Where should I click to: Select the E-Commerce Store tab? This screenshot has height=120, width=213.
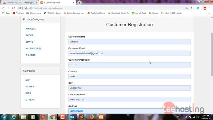[57, 3]
